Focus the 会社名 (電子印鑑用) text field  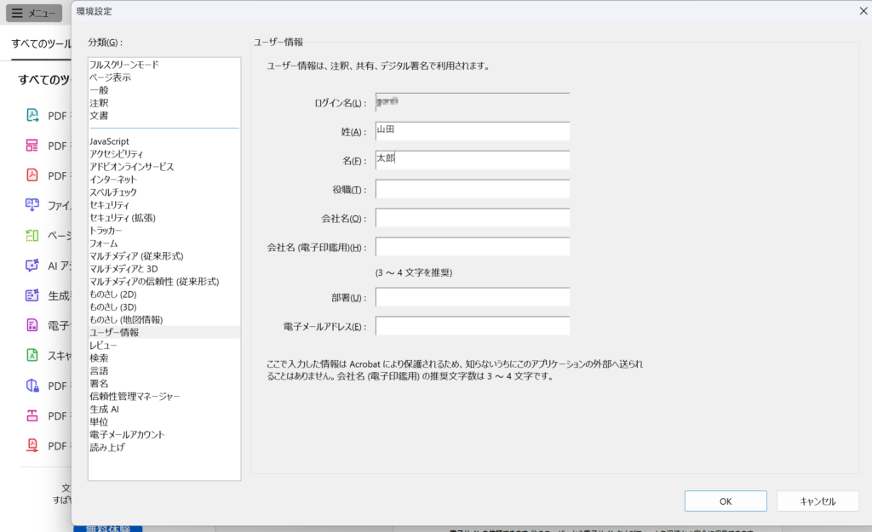472,247
